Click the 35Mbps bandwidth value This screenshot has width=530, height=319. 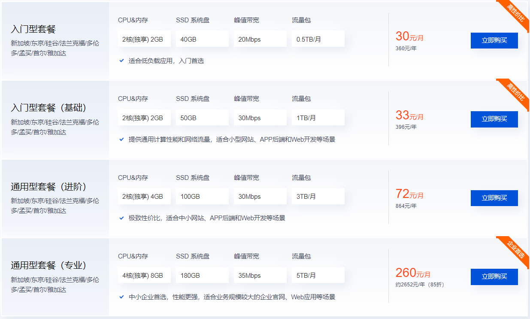(260, 276)
